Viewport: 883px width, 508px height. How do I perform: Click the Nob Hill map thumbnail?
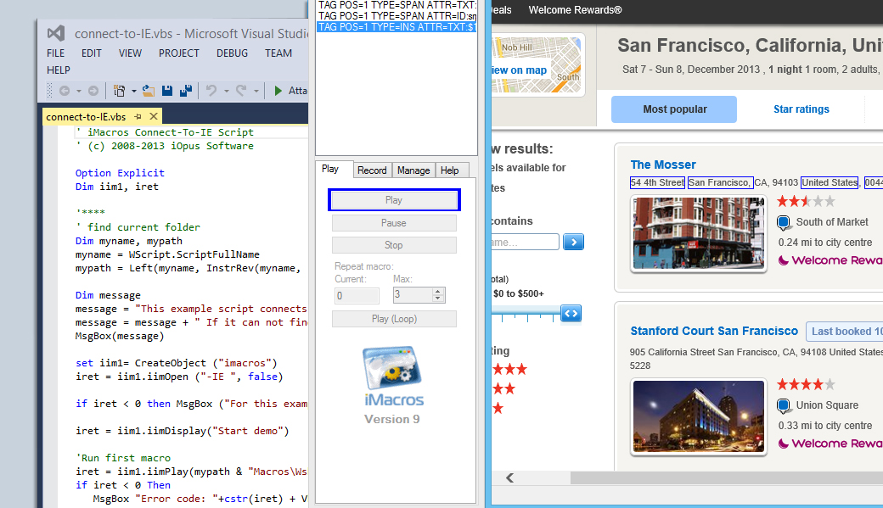coord(537,64)
